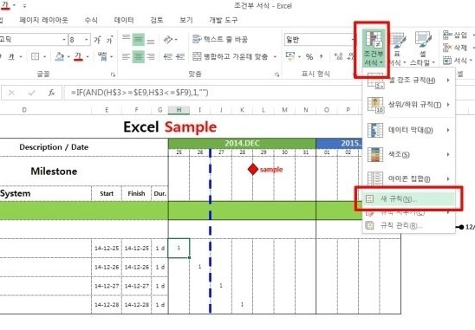Select column H header
The image size is (475, 330).
[179, 110]
